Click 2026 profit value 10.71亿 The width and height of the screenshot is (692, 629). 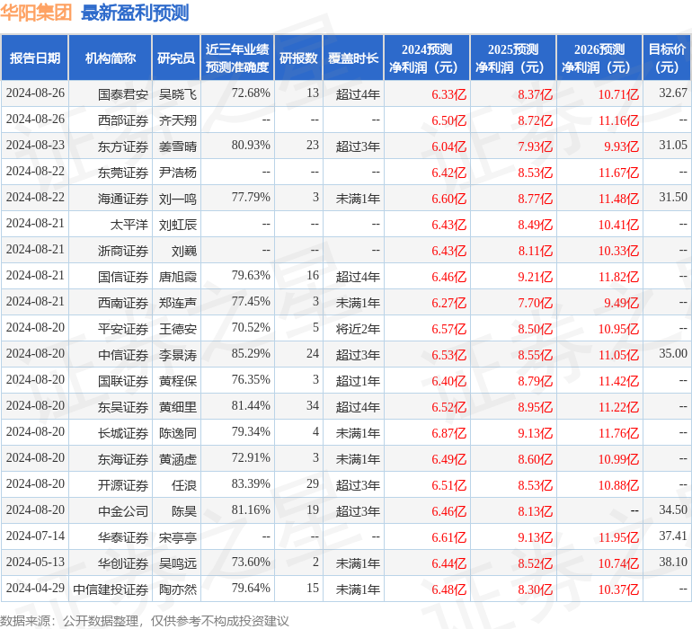click(618, 94)
